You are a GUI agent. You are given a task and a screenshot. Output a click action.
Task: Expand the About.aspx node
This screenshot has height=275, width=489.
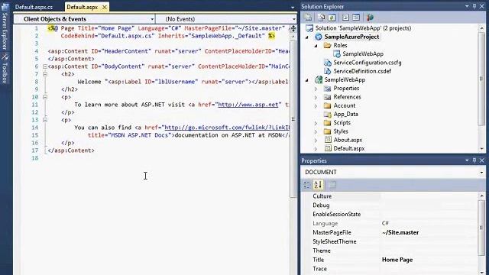click(x=316, y=141)
